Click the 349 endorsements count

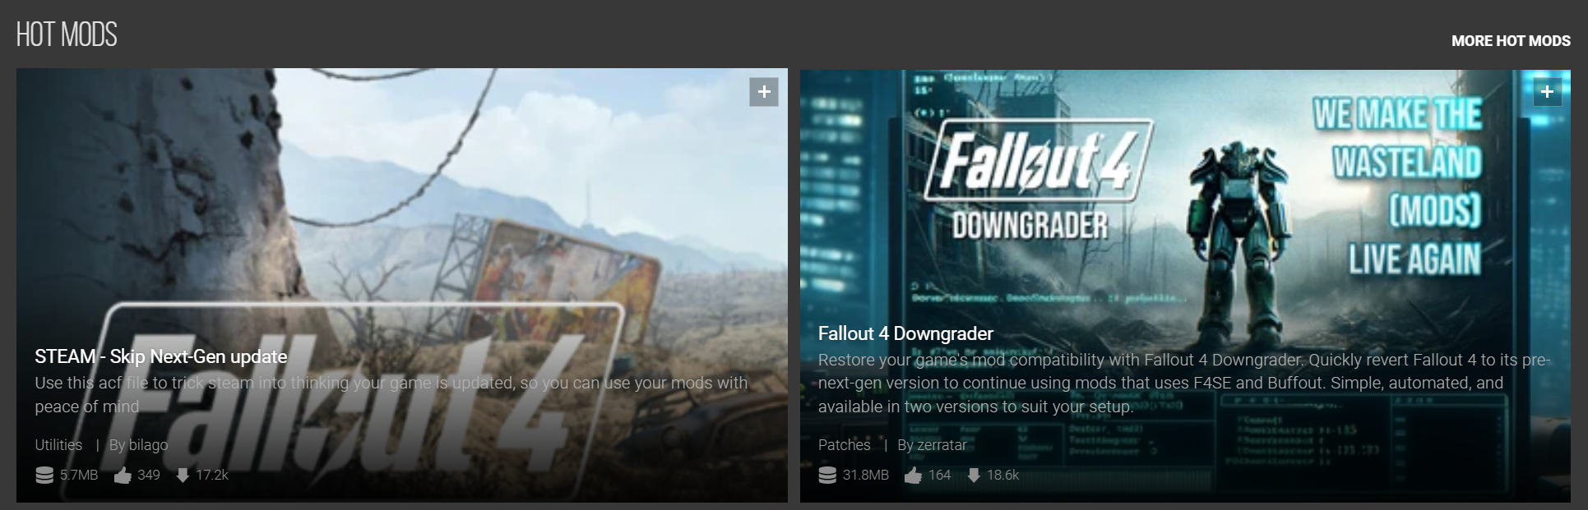coord(149,476)
